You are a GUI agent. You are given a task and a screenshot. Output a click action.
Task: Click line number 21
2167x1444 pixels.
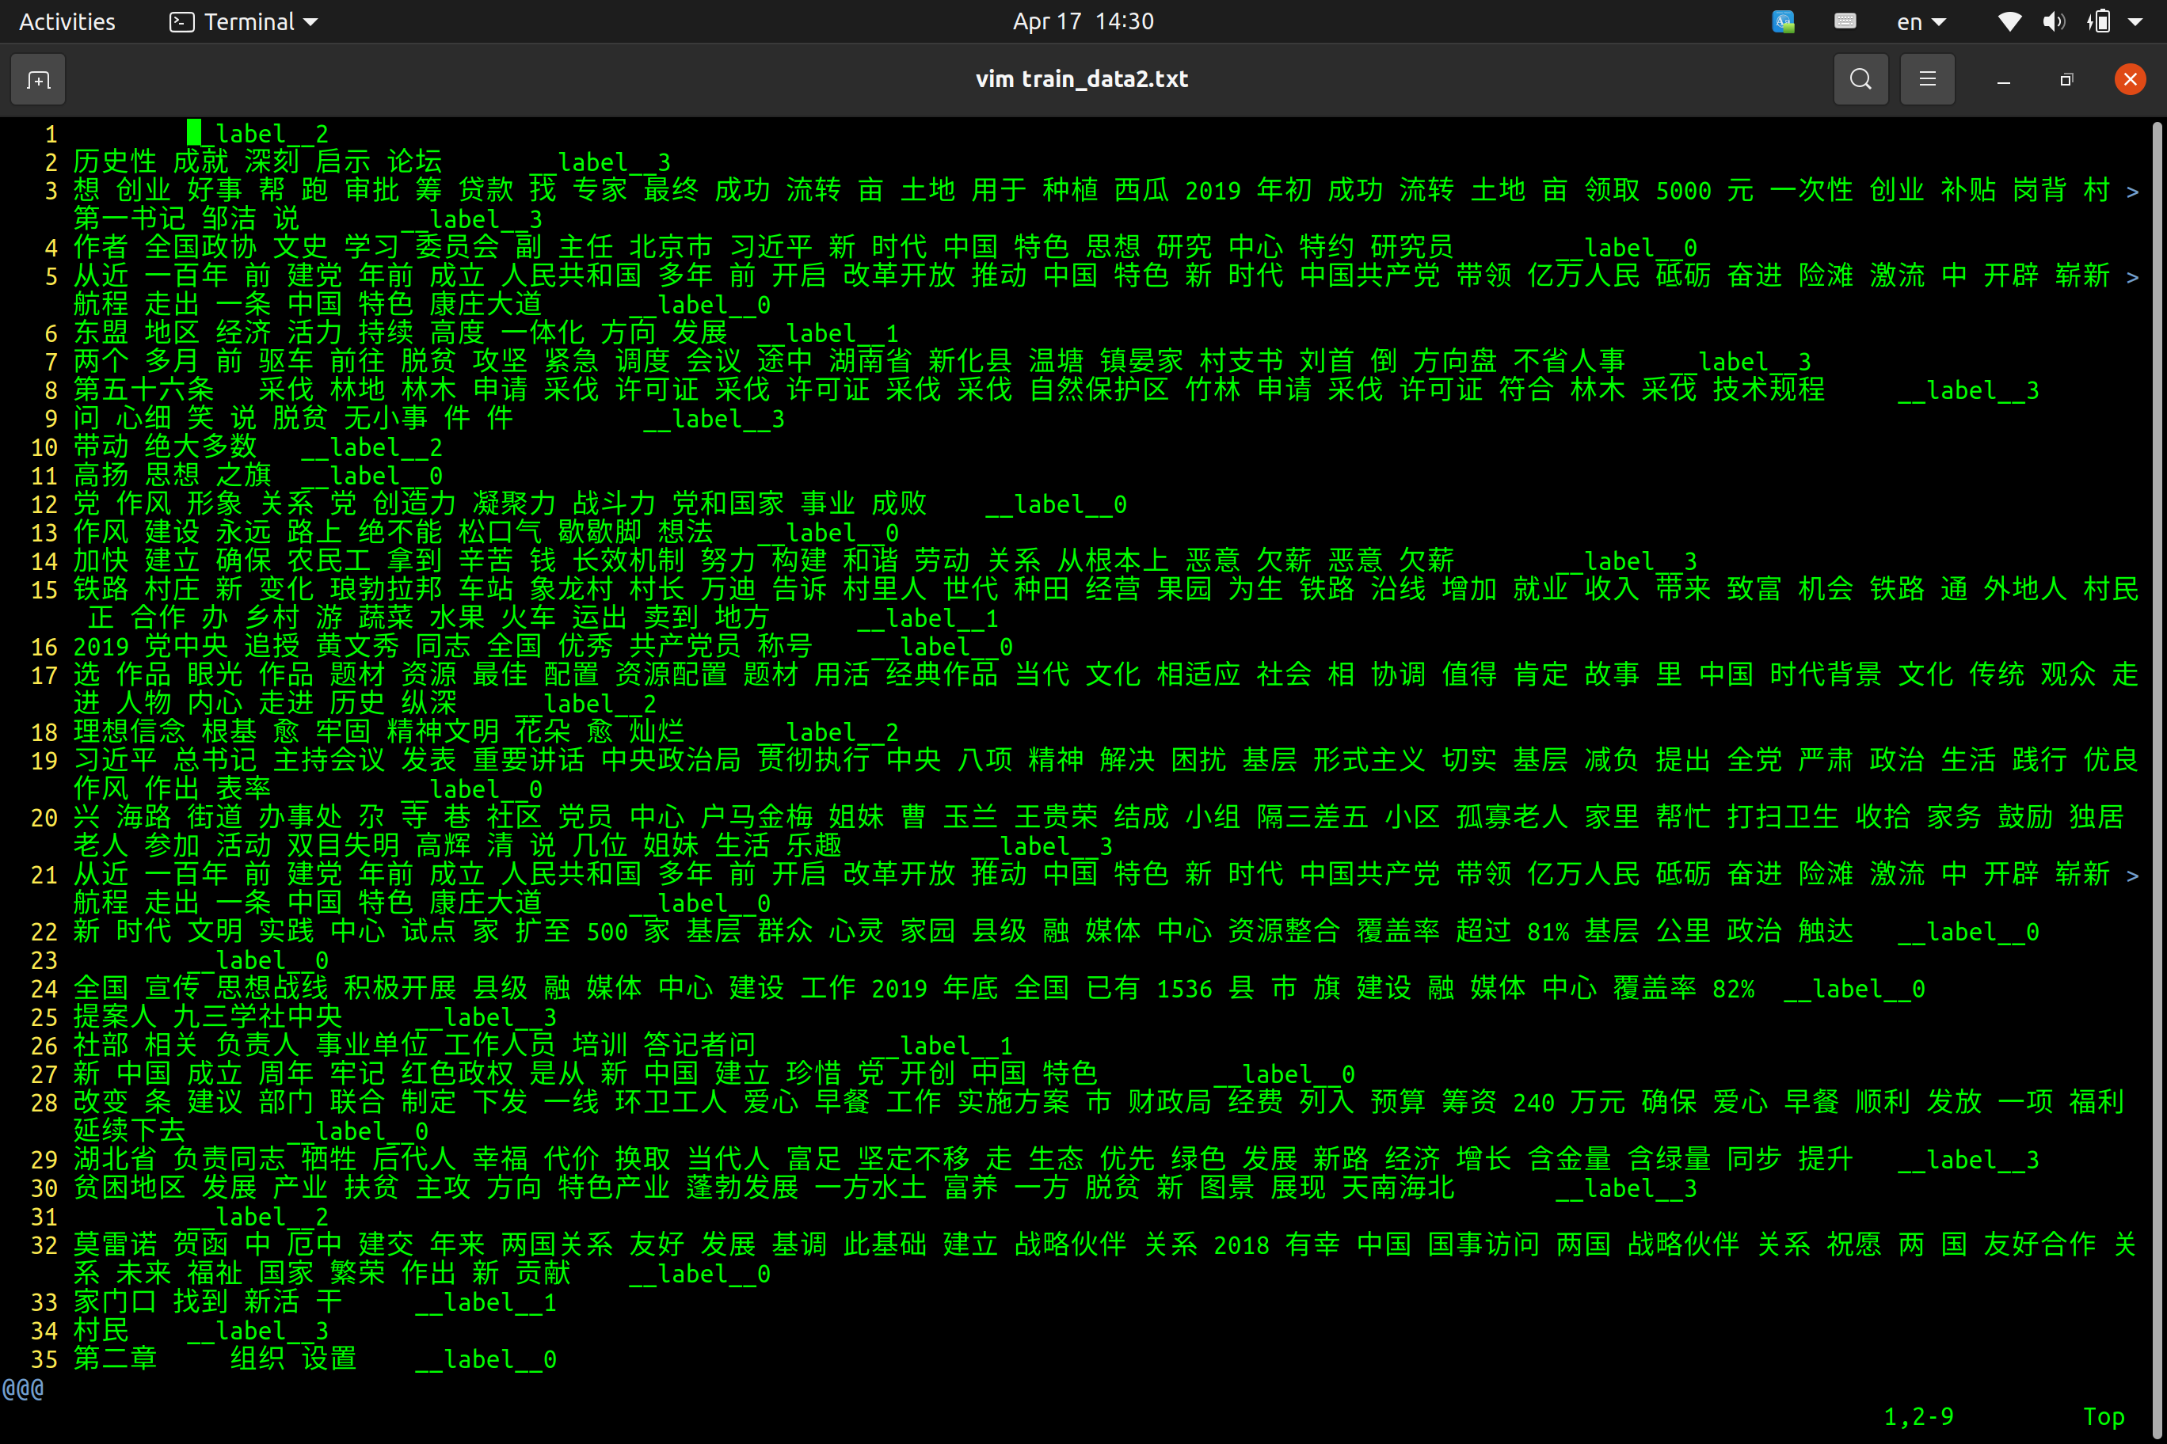pos(44,876)
